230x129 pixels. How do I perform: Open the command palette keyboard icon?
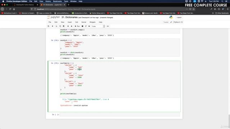coord(108,26)
